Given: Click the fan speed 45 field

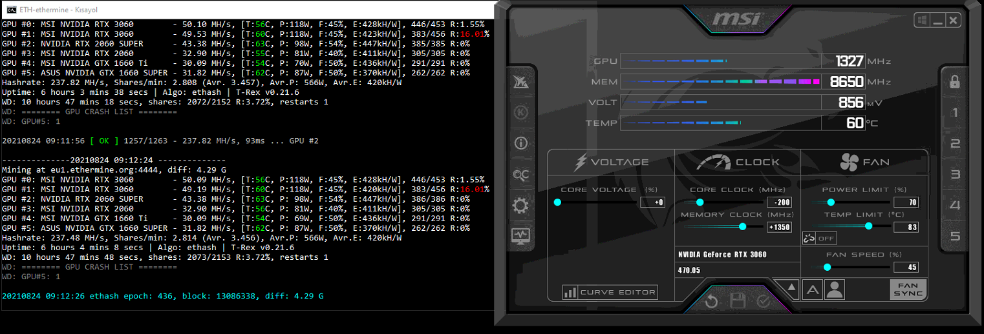Looking at the screenshot, I should click(x=906, y=267).
